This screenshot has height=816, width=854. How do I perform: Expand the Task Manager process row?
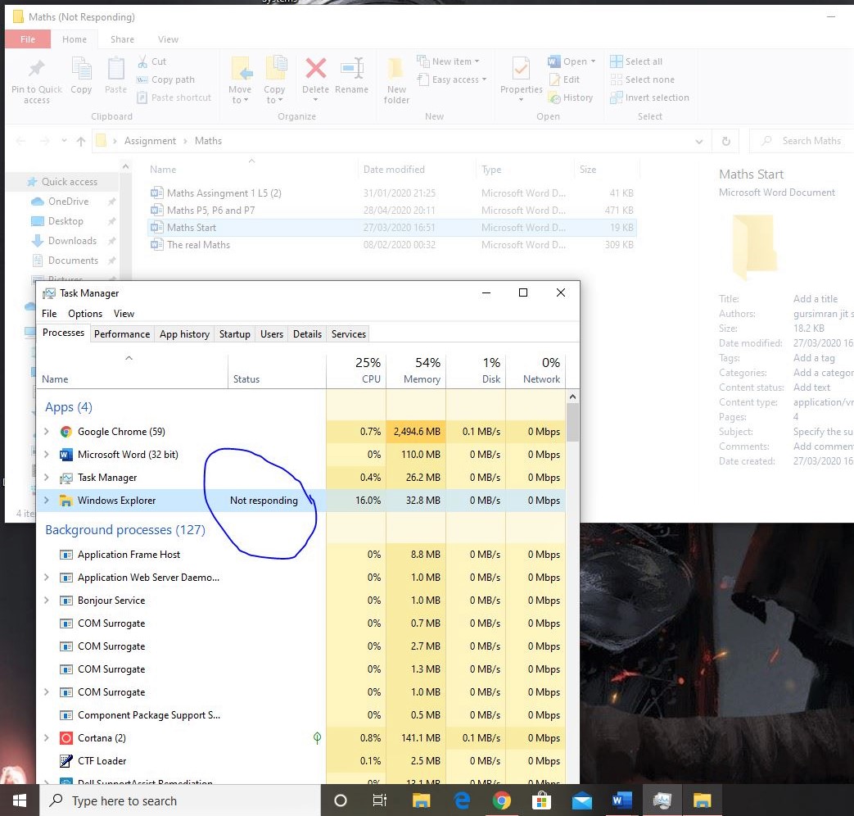tap(47, 477)
